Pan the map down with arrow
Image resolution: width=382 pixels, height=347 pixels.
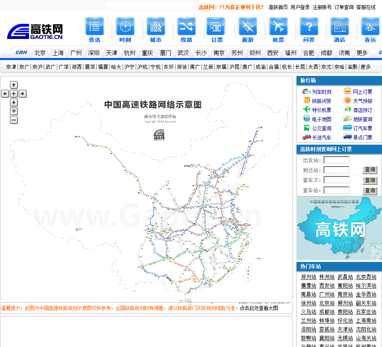pos(14,103)
